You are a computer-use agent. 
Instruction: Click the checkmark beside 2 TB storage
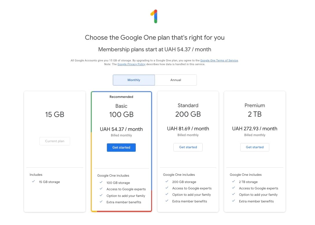233,182
